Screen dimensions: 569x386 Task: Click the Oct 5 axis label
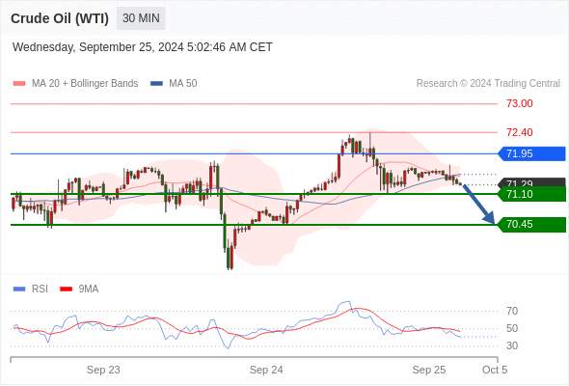495,370
